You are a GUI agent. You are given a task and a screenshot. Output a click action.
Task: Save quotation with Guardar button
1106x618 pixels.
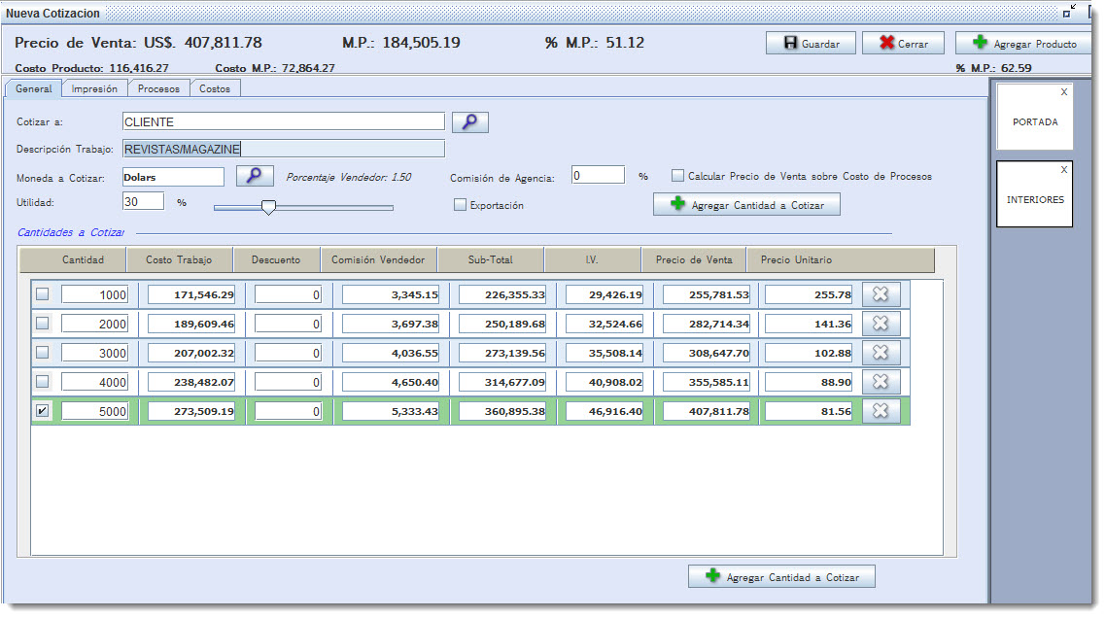(811, 43)
